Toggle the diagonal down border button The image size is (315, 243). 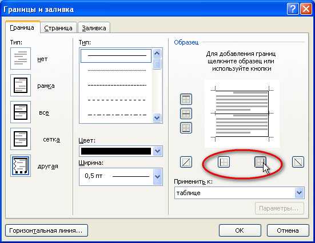[298, 162]
